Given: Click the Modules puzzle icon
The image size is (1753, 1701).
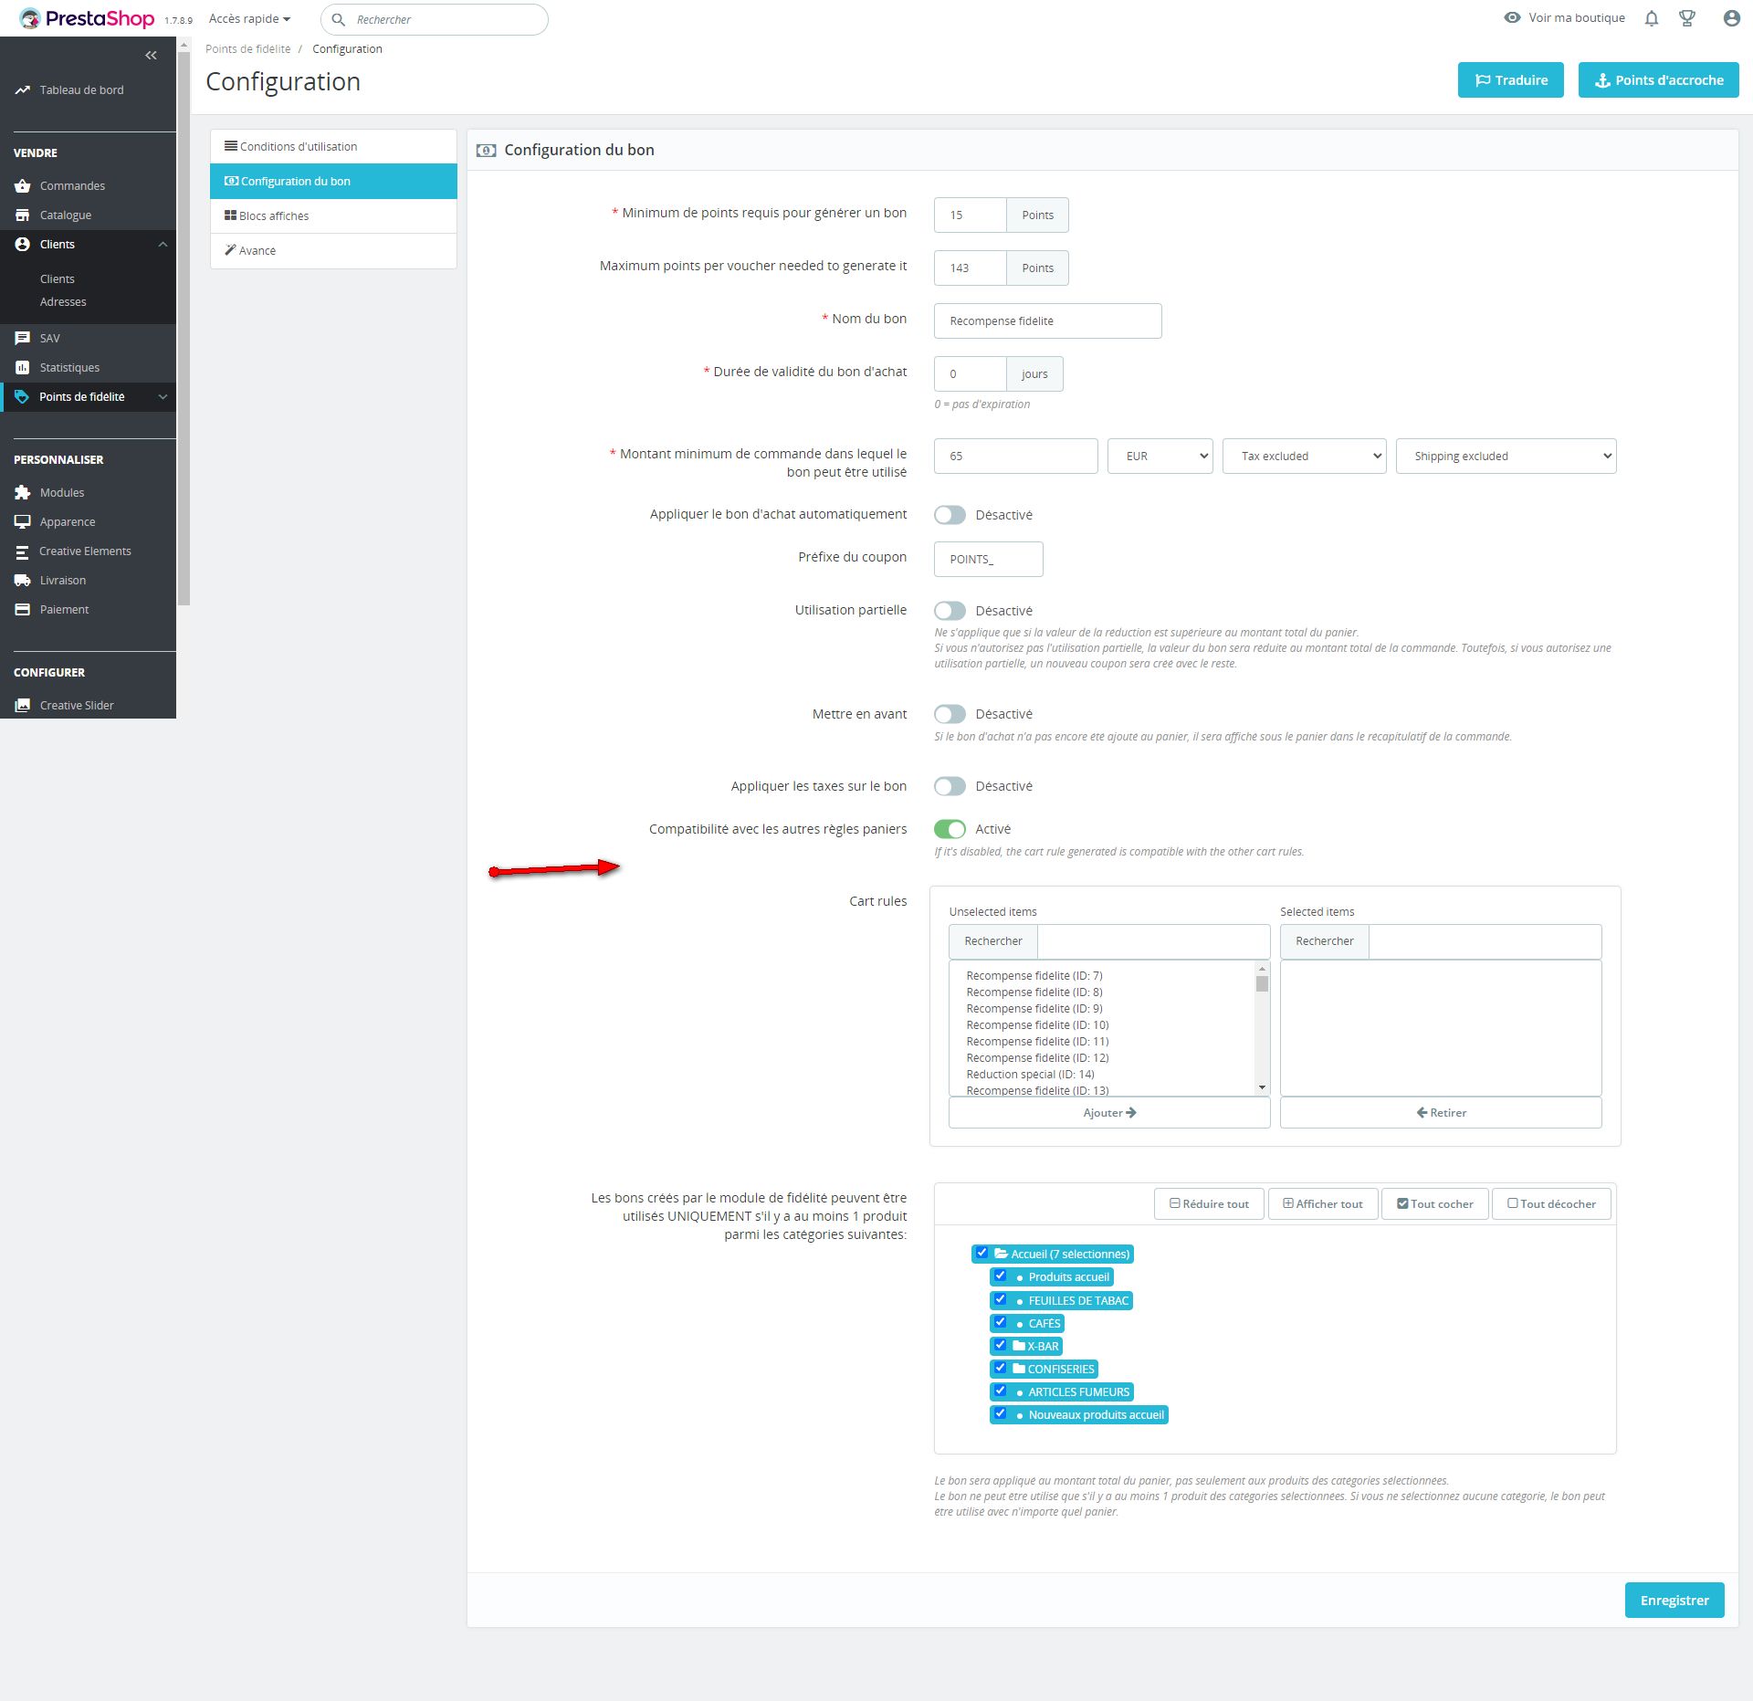Looking at the screenshot, I should tap(23, 493).
